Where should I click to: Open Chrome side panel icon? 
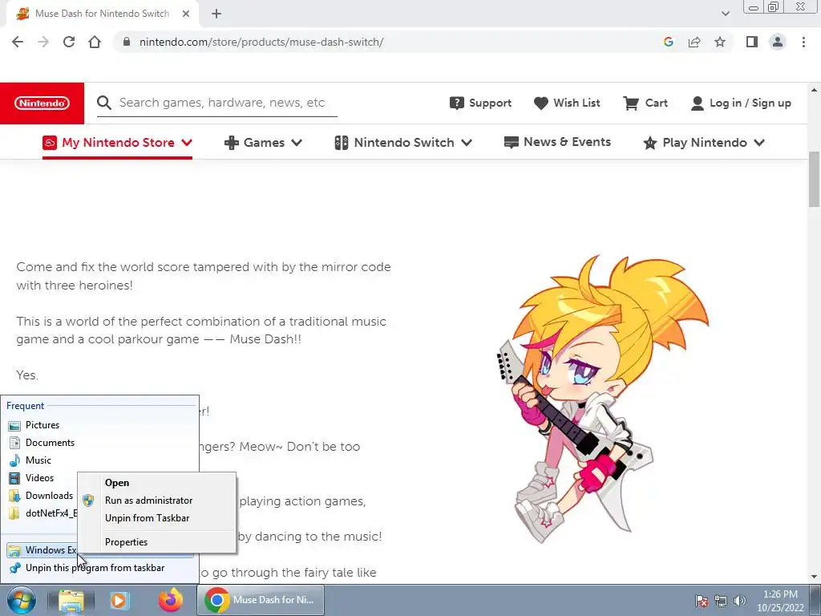point(752,42)
